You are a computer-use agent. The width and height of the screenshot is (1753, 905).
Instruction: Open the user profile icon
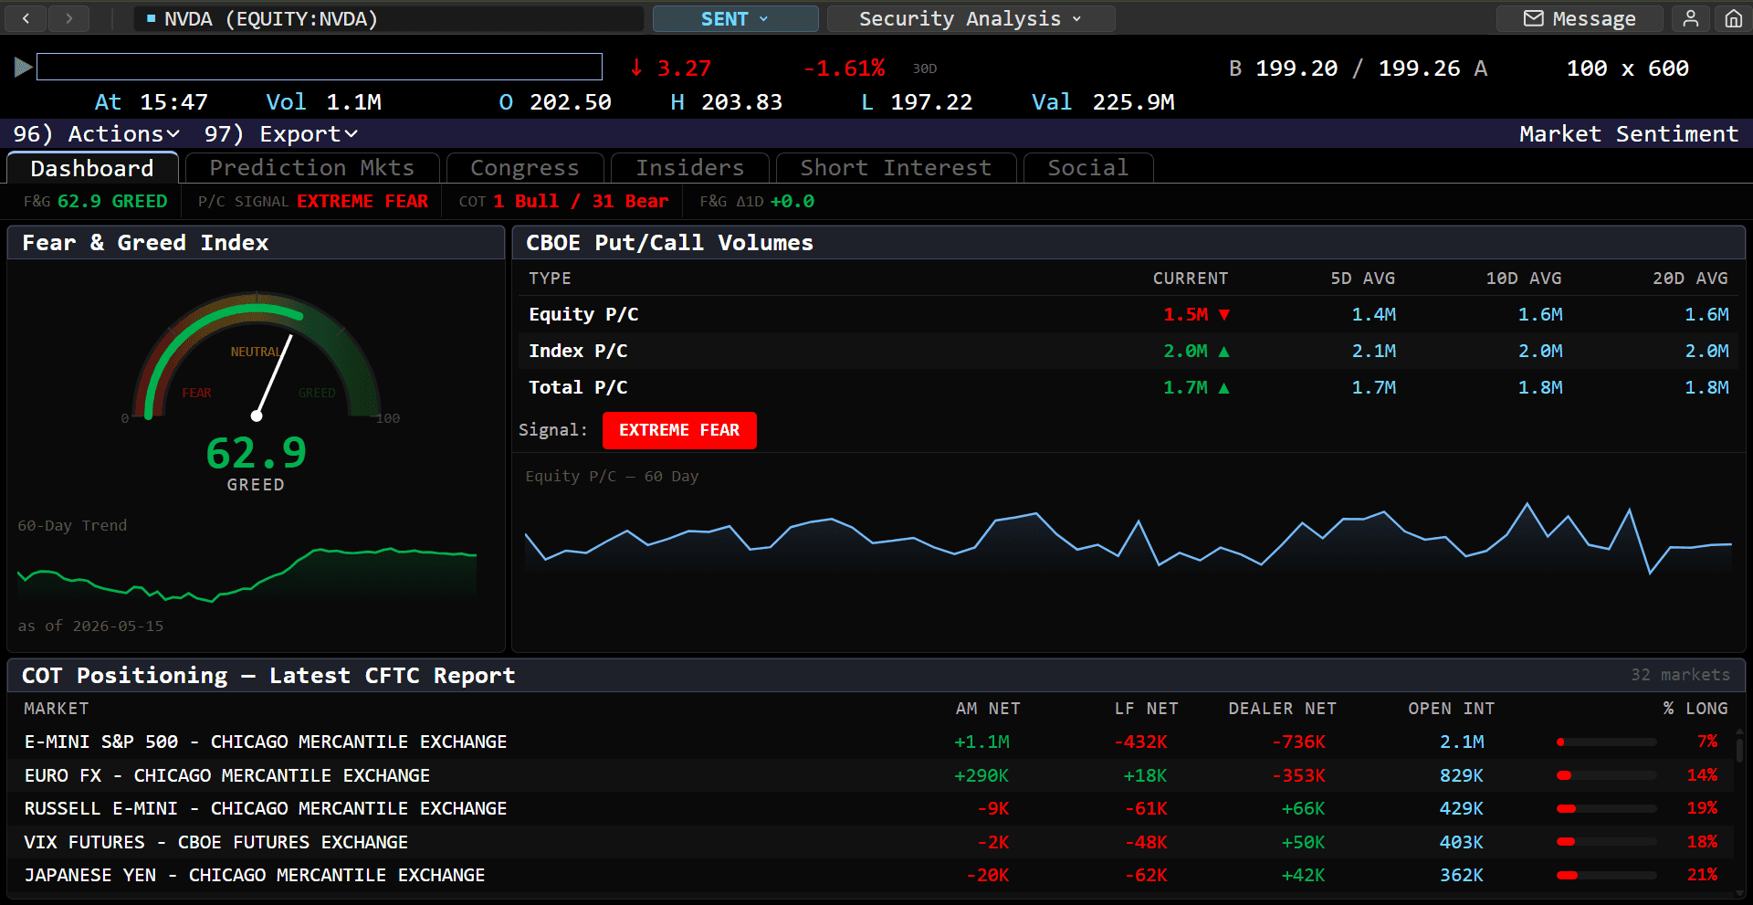[1691, 18]
